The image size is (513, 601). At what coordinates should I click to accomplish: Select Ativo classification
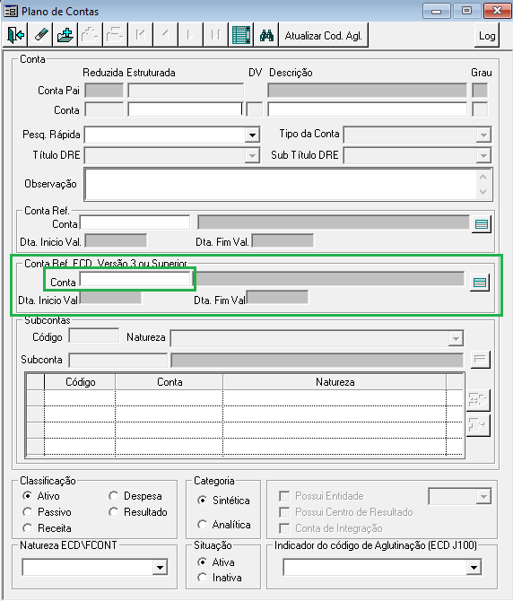[x=27, y=495]
